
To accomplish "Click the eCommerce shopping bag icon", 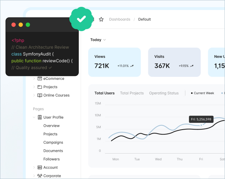I will point(40,78).
